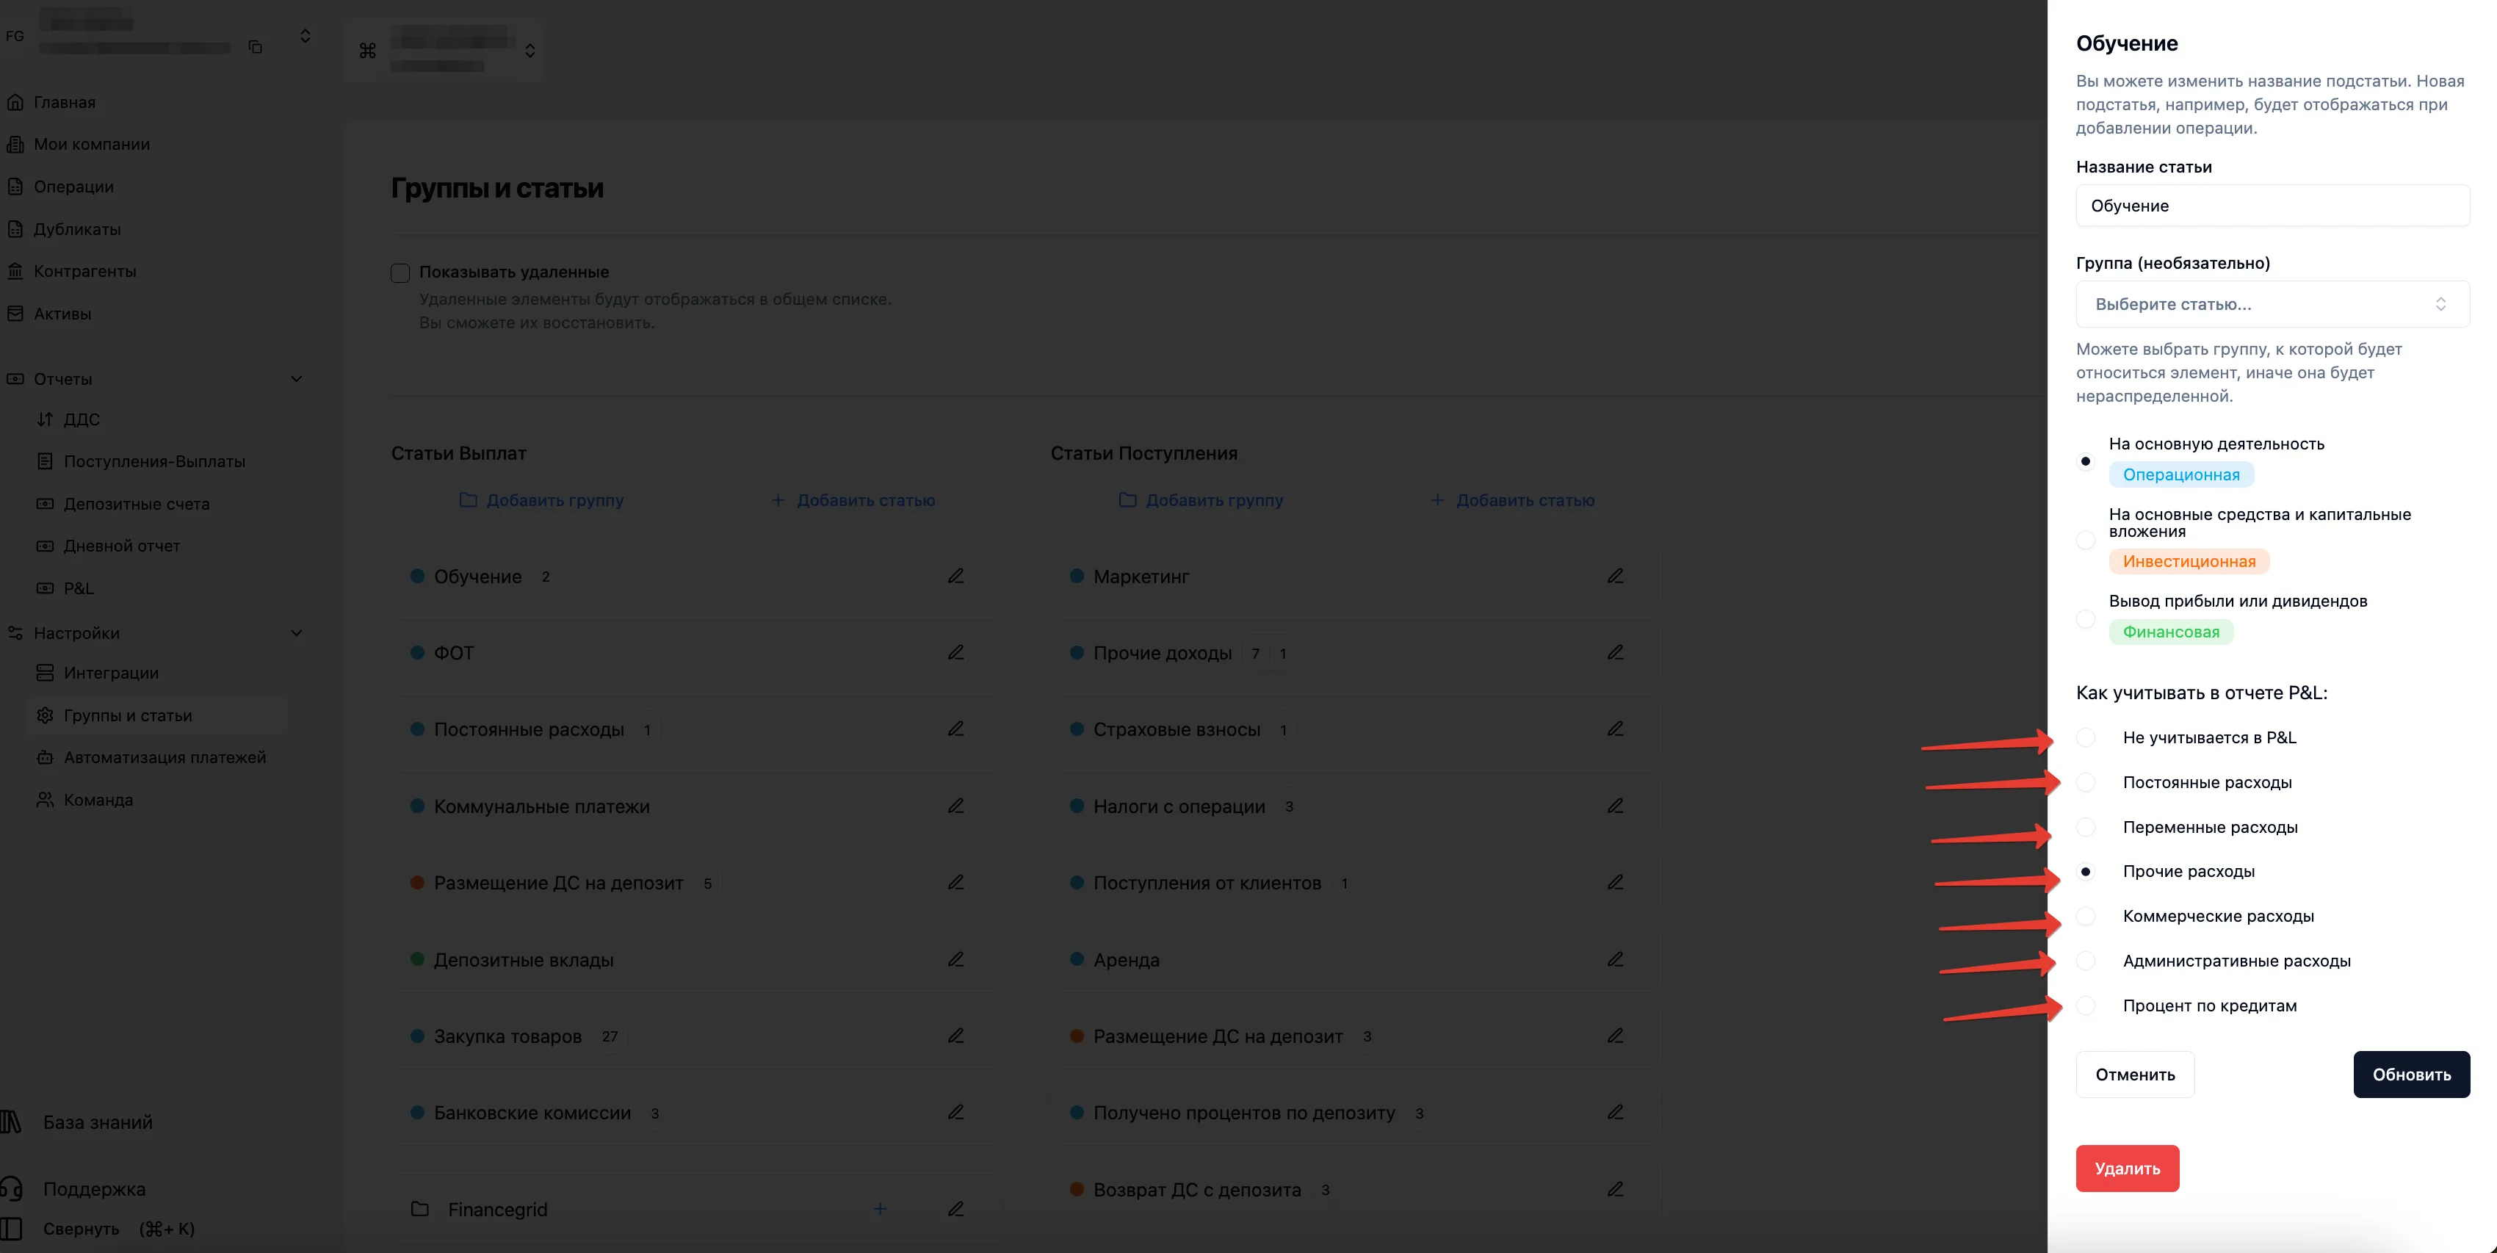The image size is (2497, 1253).
Task: Click Отменить button
Action: pyautogui.click(x=2136, y=1074)
